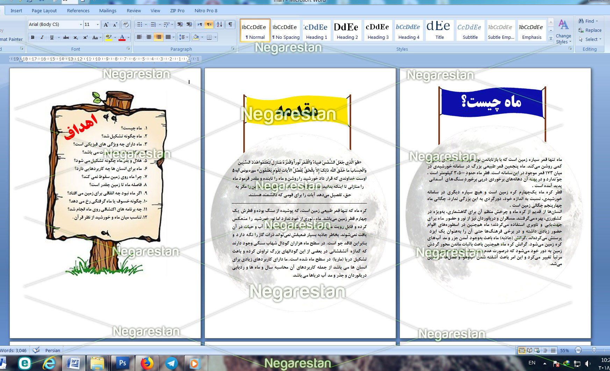Toggle justify alignment
The image size is (610, 371).
[x=168, y=37]
